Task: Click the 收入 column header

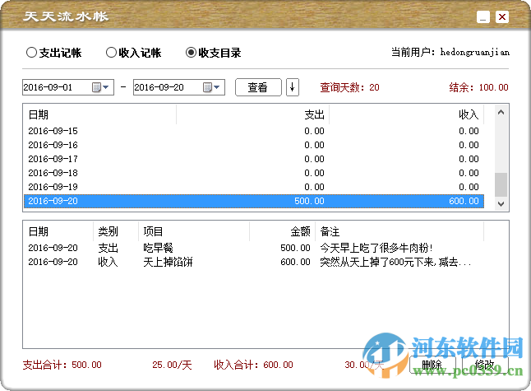Action: [407, 114]
